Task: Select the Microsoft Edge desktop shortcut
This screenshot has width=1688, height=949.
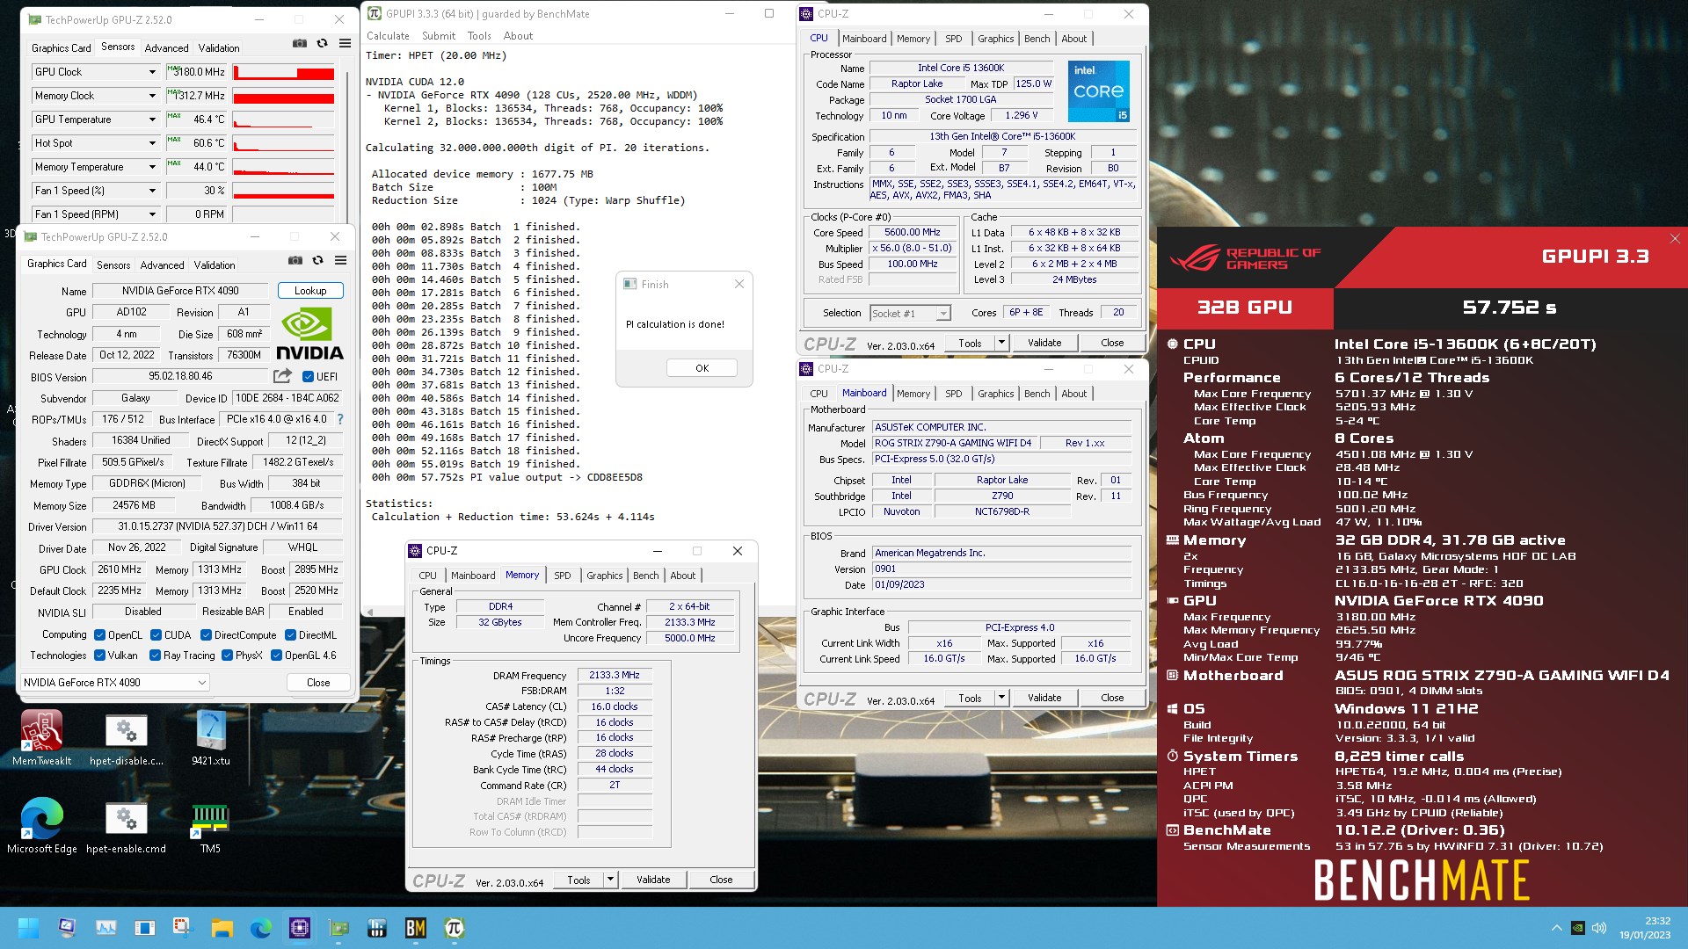Action: tap(41, 826)
